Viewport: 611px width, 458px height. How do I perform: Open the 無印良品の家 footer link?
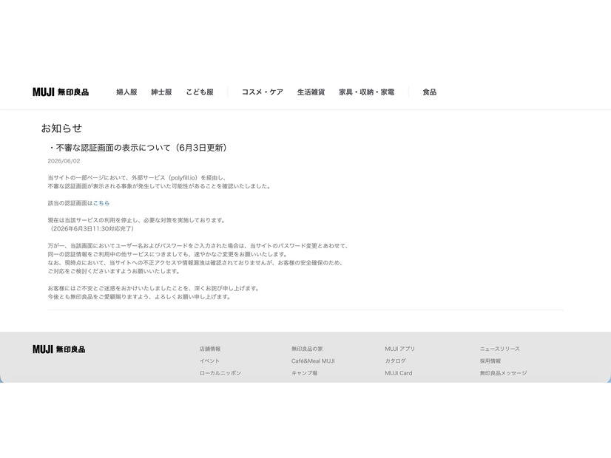point(307,349)
